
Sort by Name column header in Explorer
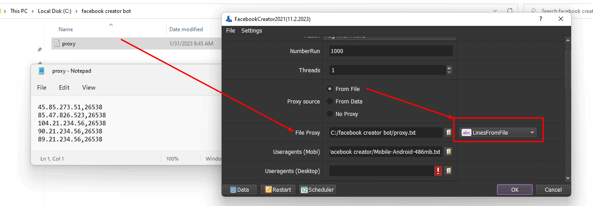click(66, 29)
